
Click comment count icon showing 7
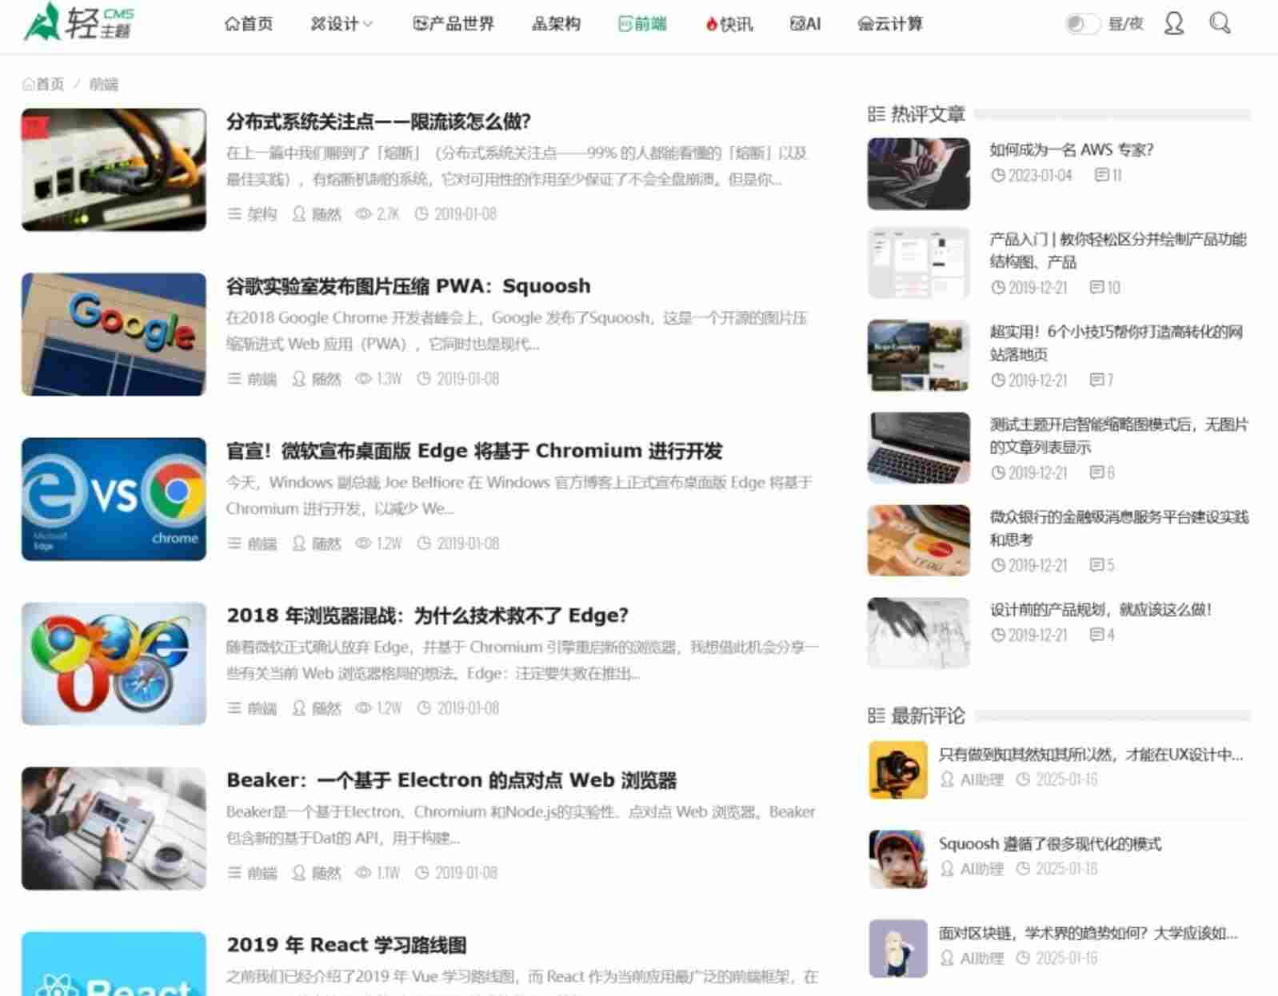click(x=1097, y=380)
